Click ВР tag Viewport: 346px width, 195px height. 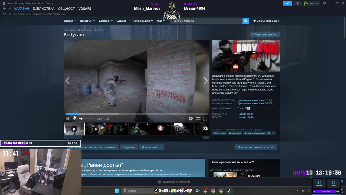[x=269, y=133]
